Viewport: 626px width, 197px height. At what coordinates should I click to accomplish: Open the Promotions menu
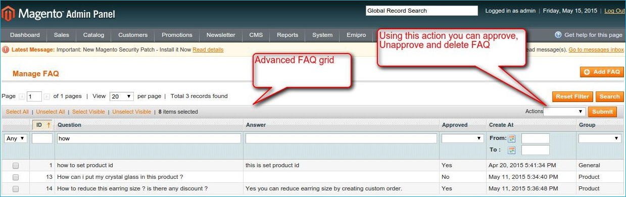[x=177, y=35]
